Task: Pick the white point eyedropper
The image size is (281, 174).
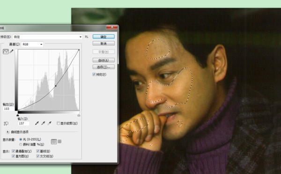Action: point(50,123)
